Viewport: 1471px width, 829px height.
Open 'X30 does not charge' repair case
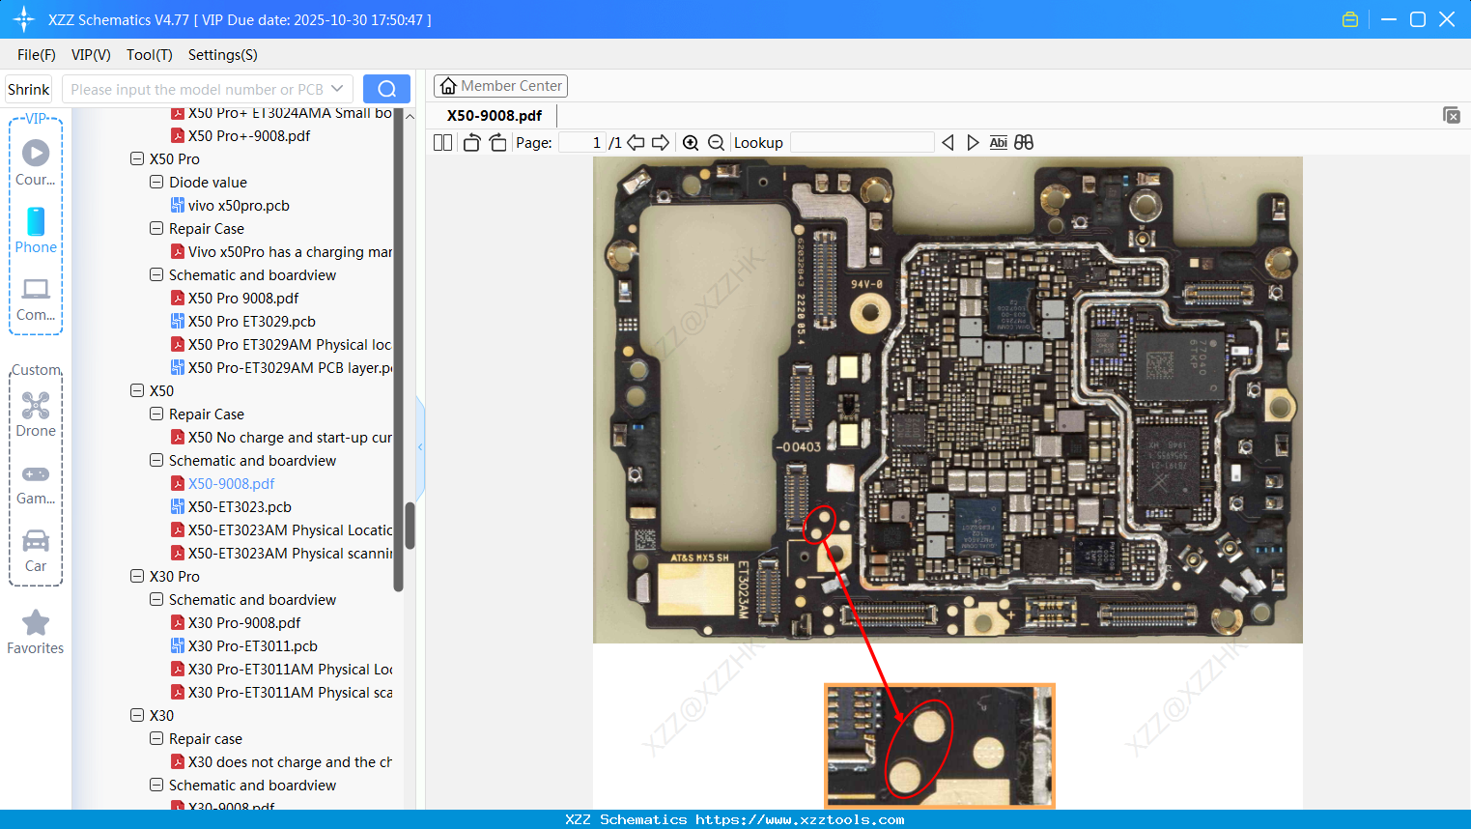[290, 761]
